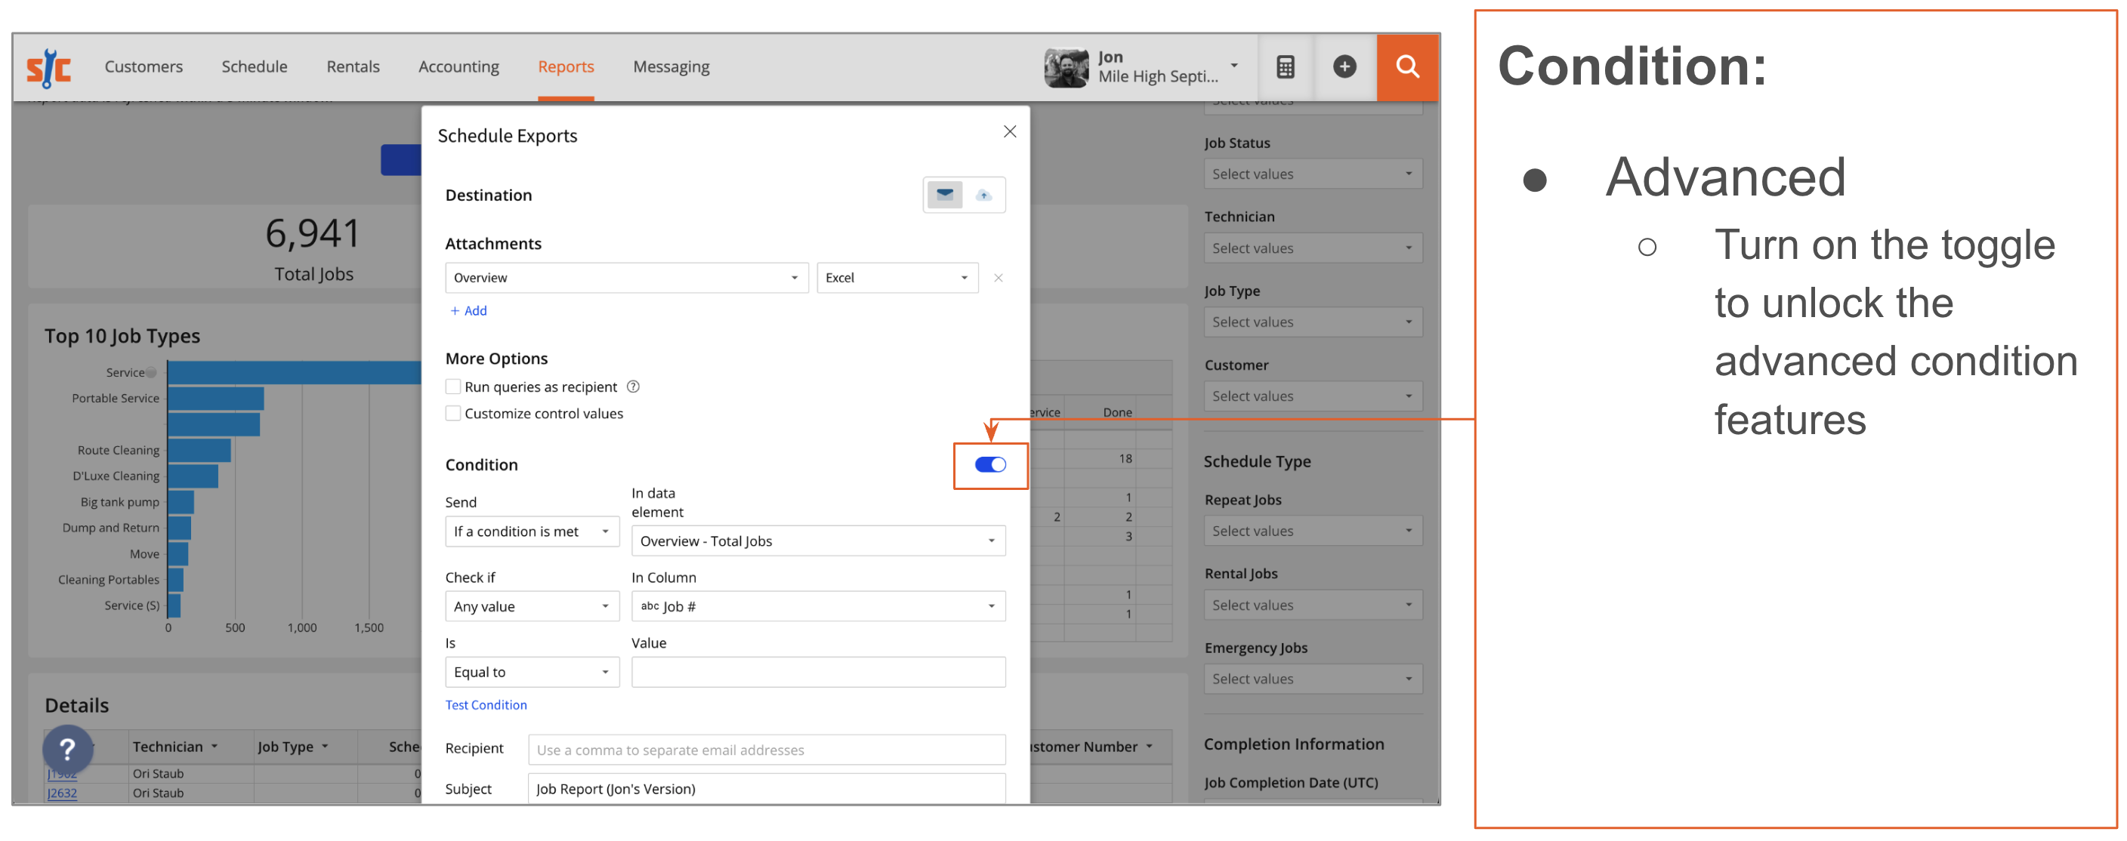
Task: Click the Top 10 Job Types title
Action: pos(122,336)
